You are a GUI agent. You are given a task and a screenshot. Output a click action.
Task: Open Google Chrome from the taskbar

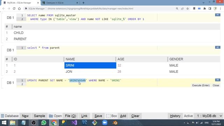[54, 123]
